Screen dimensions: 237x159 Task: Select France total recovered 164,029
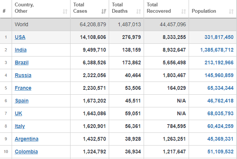pyautogui.click(x=176, y=88)
